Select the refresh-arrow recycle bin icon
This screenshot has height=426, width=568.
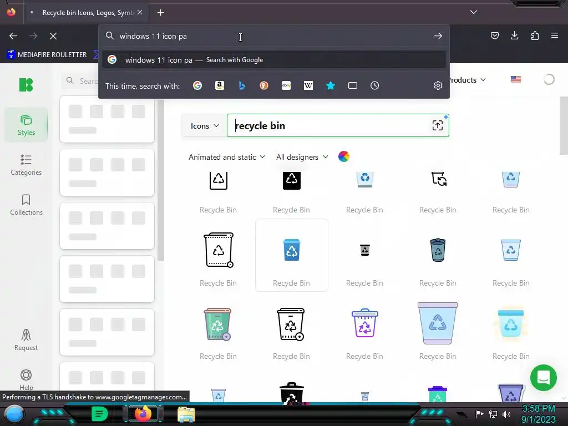click(439, 179)
